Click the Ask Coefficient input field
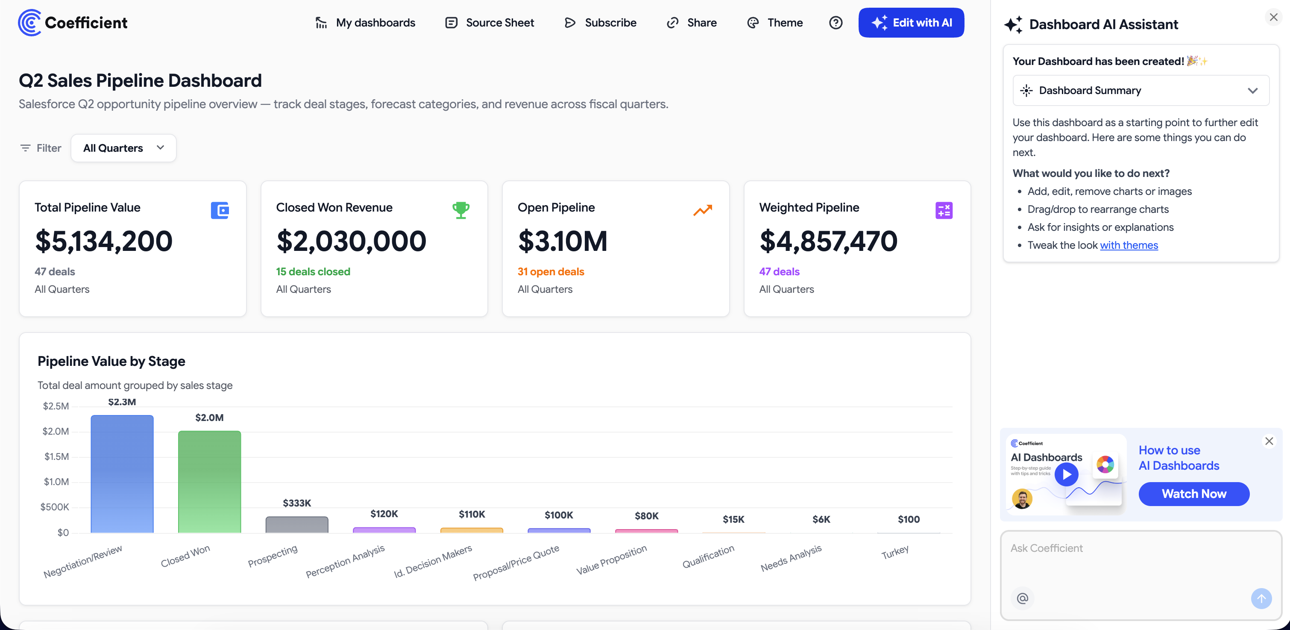Screen dimensions: 1290x630 point(1141,575)
